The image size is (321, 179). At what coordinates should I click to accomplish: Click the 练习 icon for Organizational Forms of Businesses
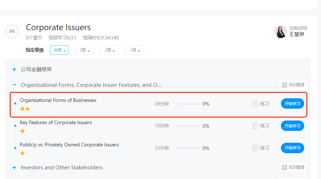coord(255,104)
